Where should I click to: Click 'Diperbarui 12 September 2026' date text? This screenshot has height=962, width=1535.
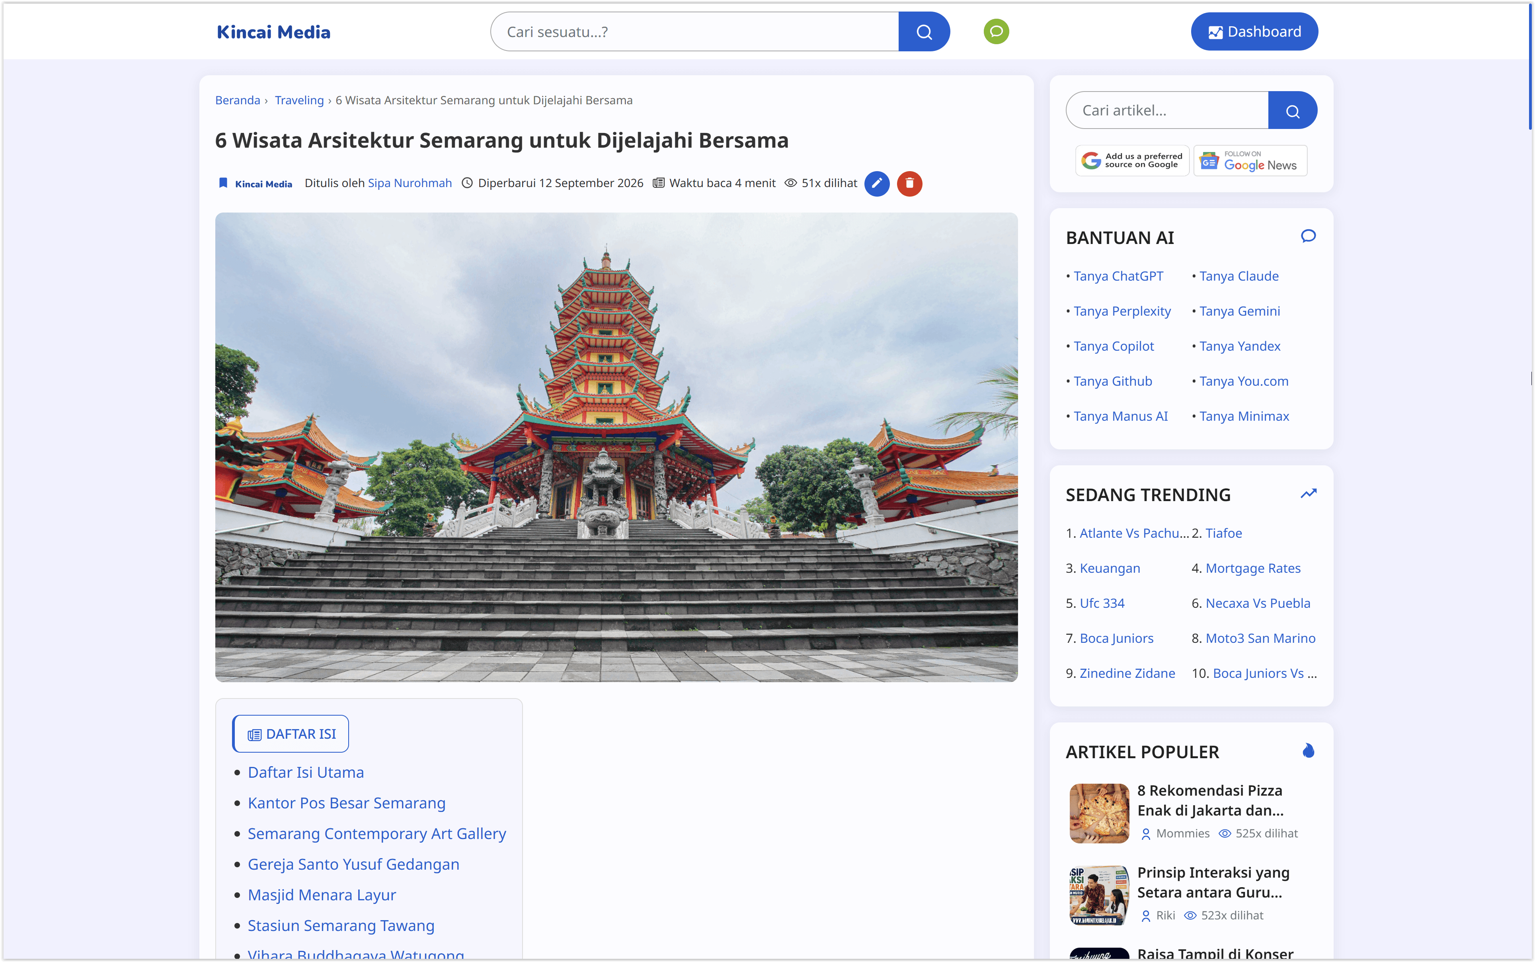[560, 183]
